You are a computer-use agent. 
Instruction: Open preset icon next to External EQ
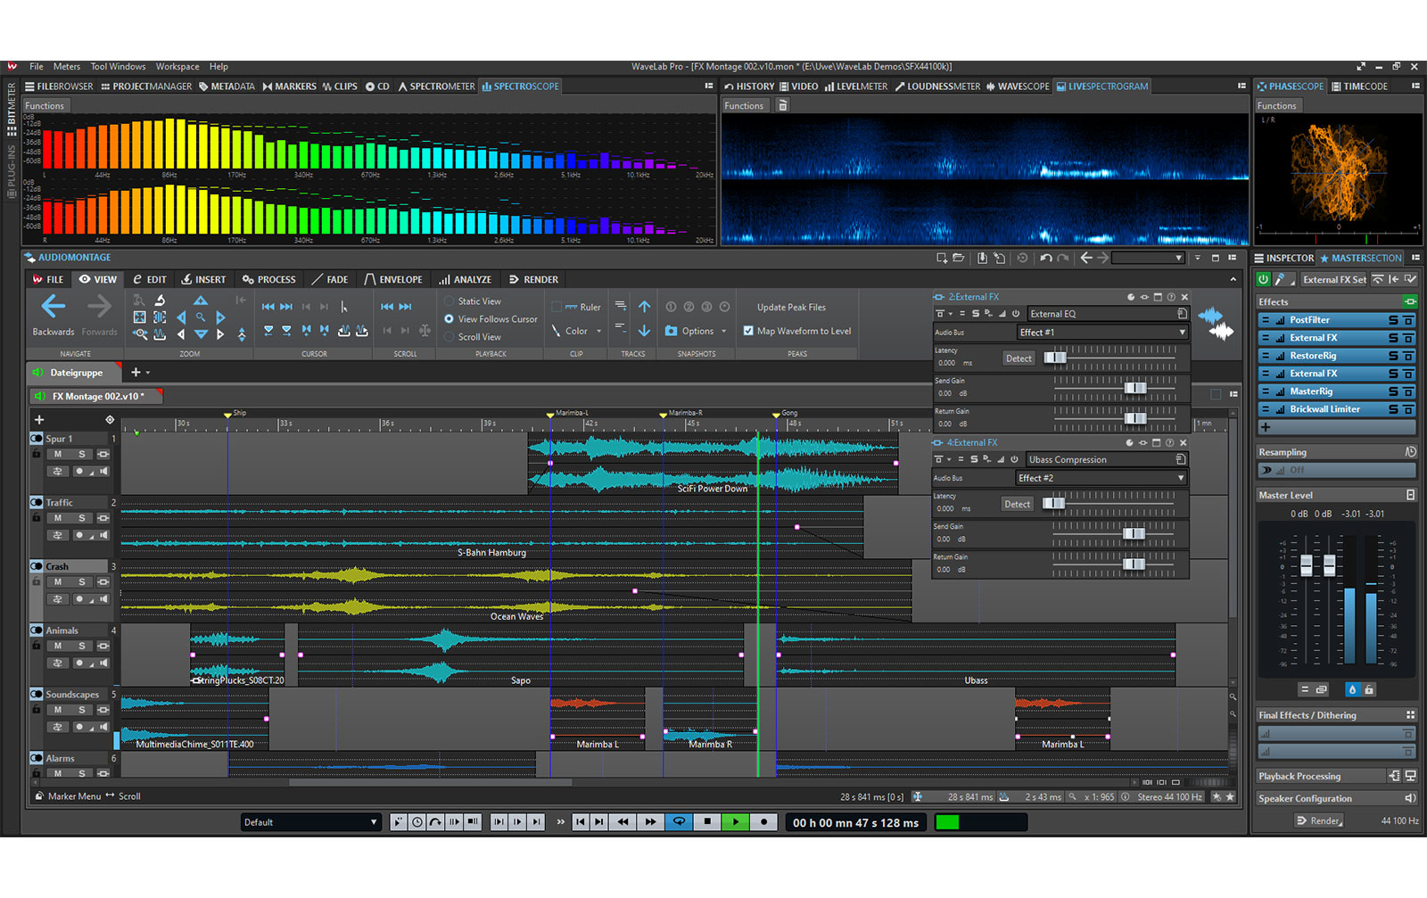1182,314
